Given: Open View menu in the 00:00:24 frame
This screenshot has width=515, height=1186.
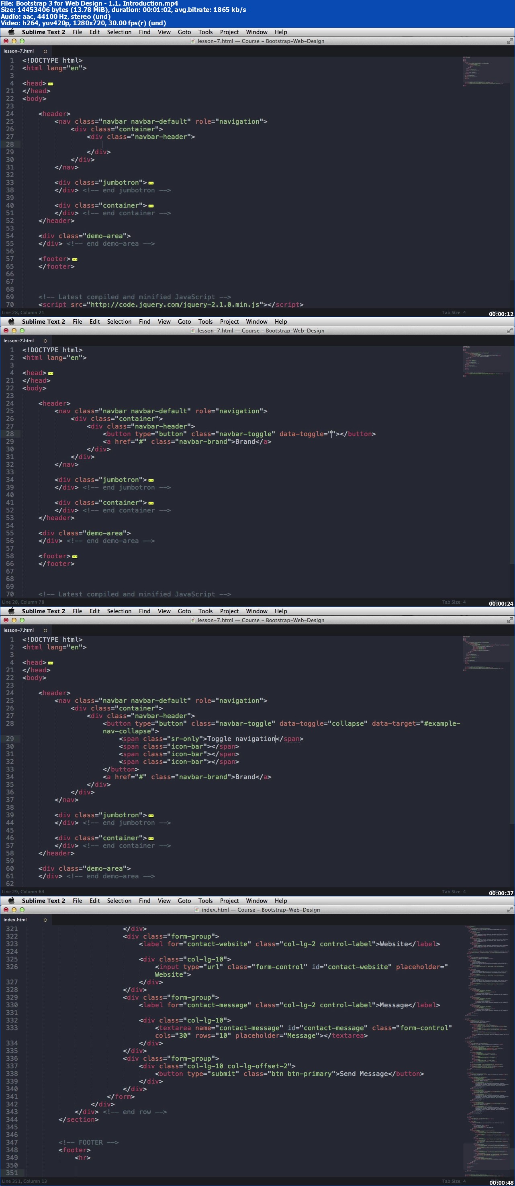Looking at the screenshot, I should (164, 321).
